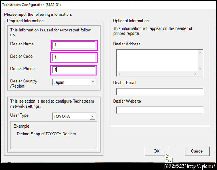Focus the Dealer Phone input field
Screen dimensions: 217x170
[74, 70]
